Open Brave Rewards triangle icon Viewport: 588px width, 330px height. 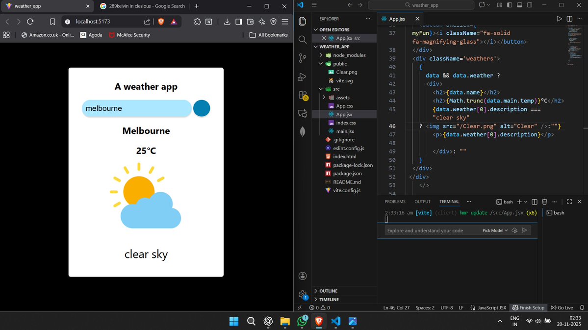point(174,22)
